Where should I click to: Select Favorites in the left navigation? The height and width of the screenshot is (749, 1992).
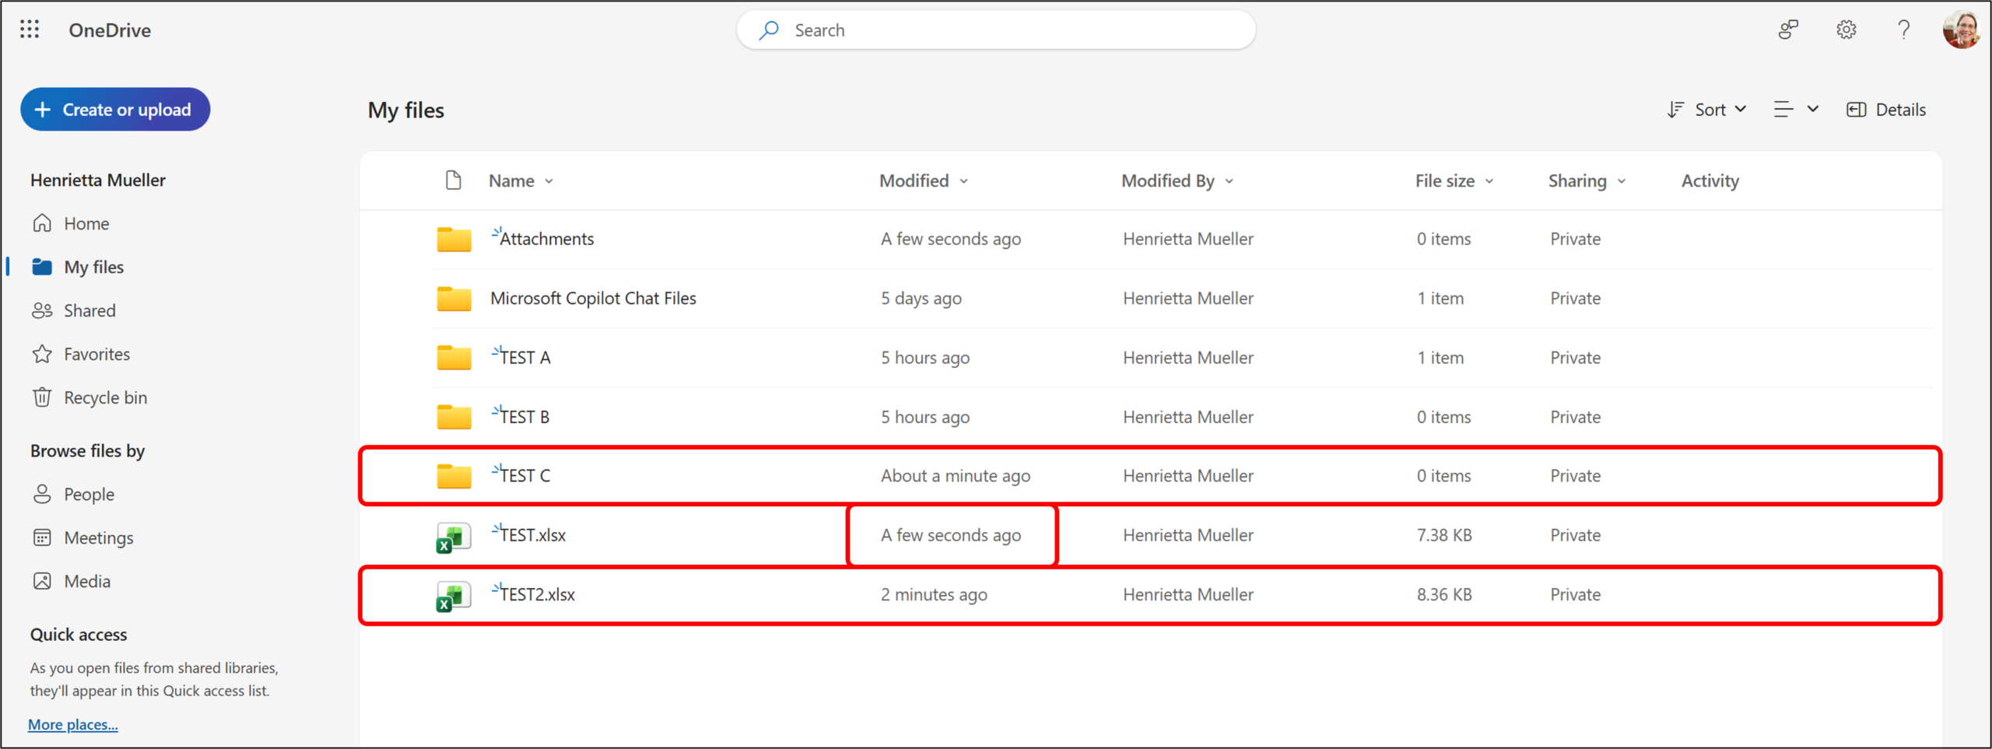pyautogui.click(x=96, y=354)
